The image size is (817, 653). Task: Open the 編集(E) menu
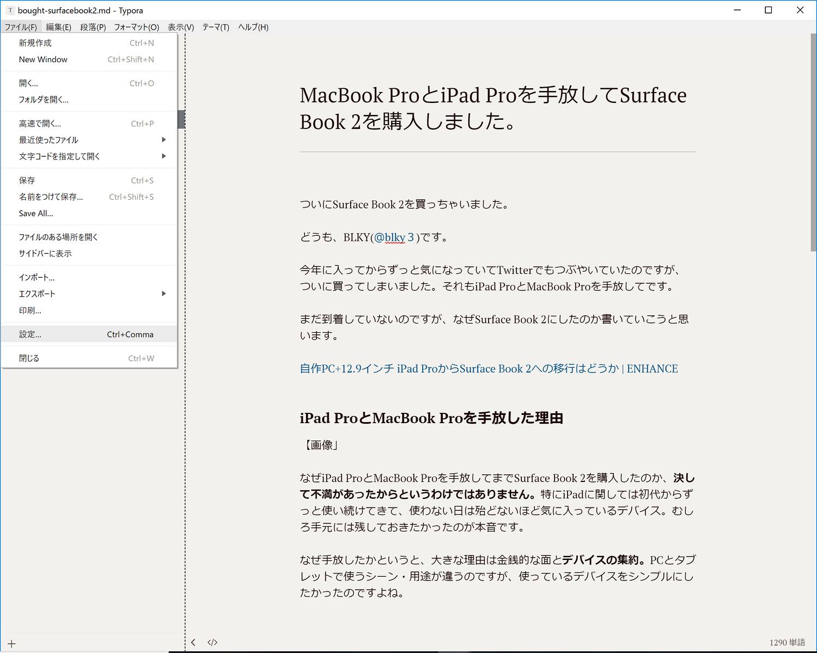(x=59, y=27)
